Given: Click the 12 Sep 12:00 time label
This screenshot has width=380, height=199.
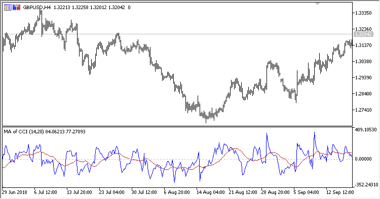Looking at the screenshot, I should coord(340,192).
